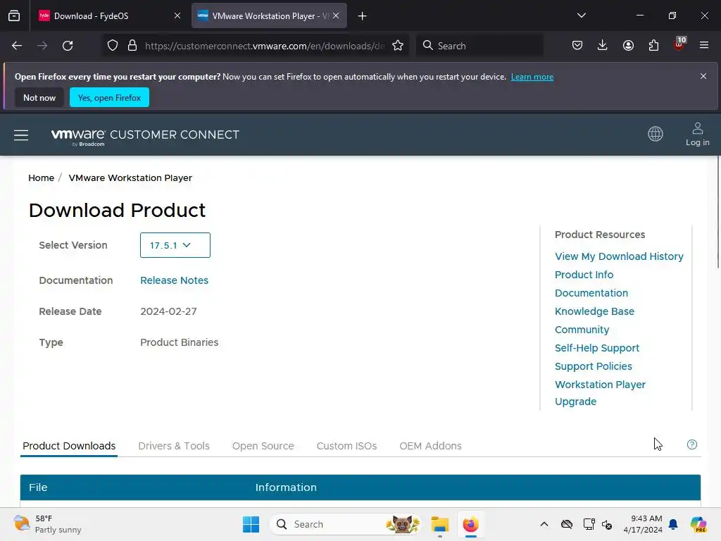Select the Product Downloads tab
721x541 pixels.
tap(69, 446)
